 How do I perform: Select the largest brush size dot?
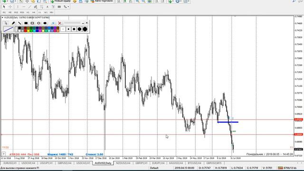[85, 29]
